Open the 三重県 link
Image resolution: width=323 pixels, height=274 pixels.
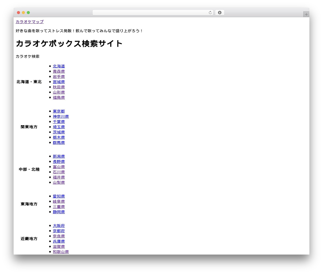click(59, 207)
